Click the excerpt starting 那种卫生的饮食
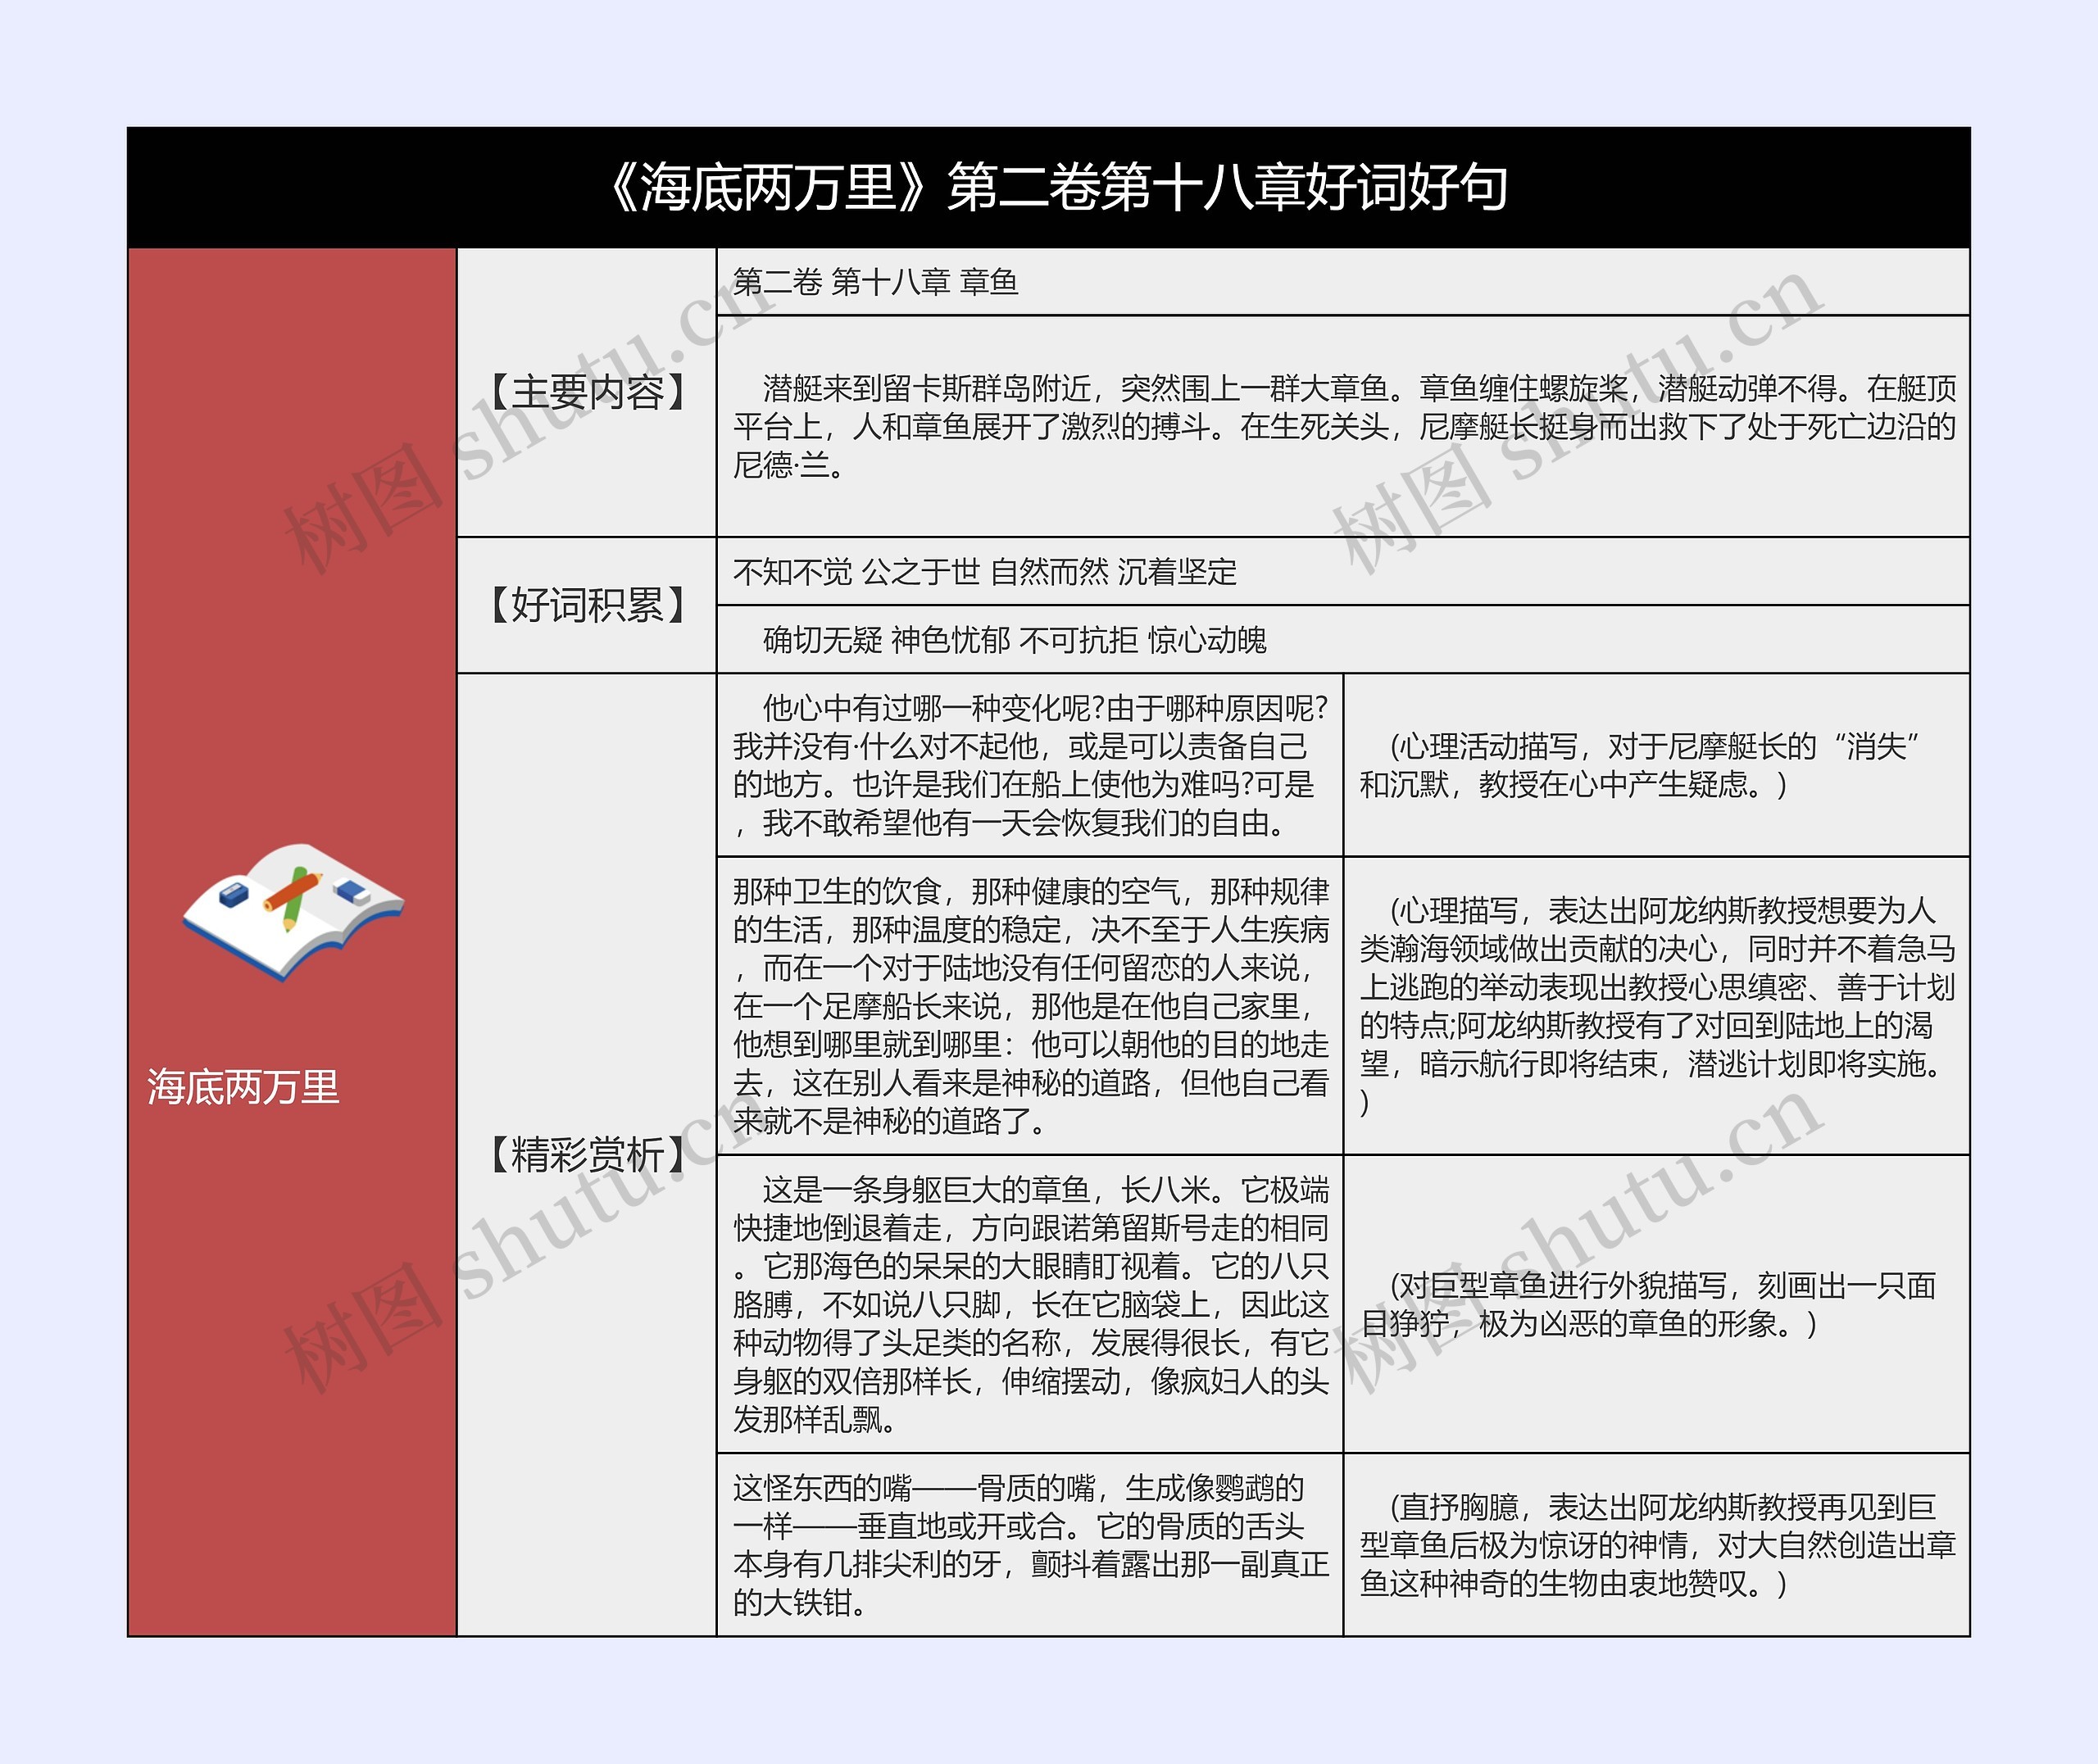Screen dimensions: 2098x1764 1030,1006
